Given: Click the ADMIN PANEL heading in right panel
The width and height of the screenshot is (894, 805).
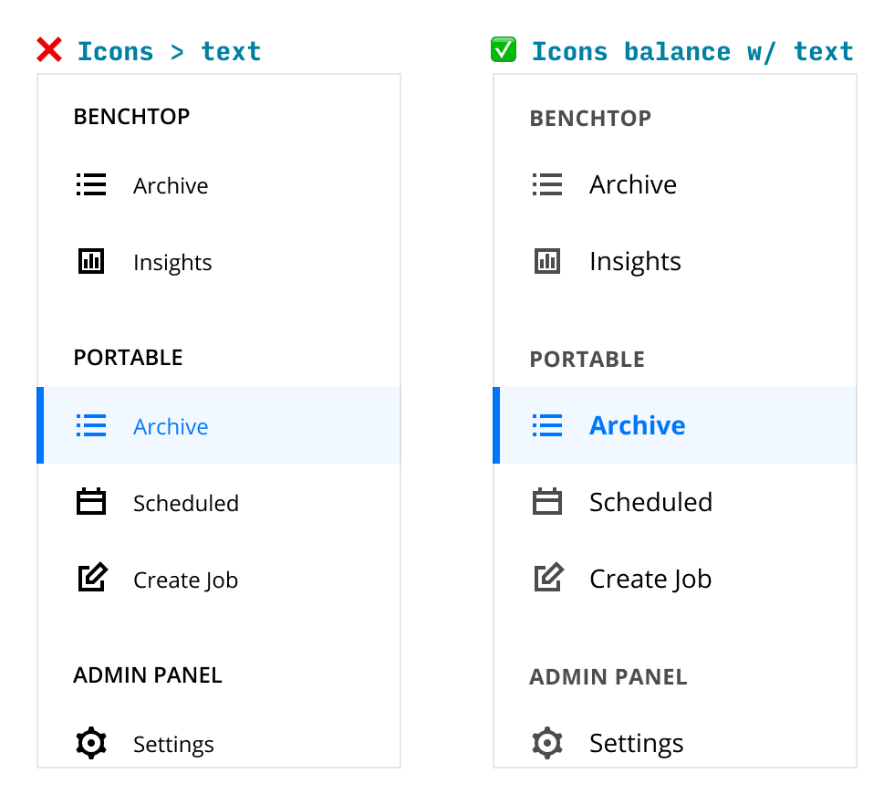Looking at the screenshot, I should pos(608,677).
